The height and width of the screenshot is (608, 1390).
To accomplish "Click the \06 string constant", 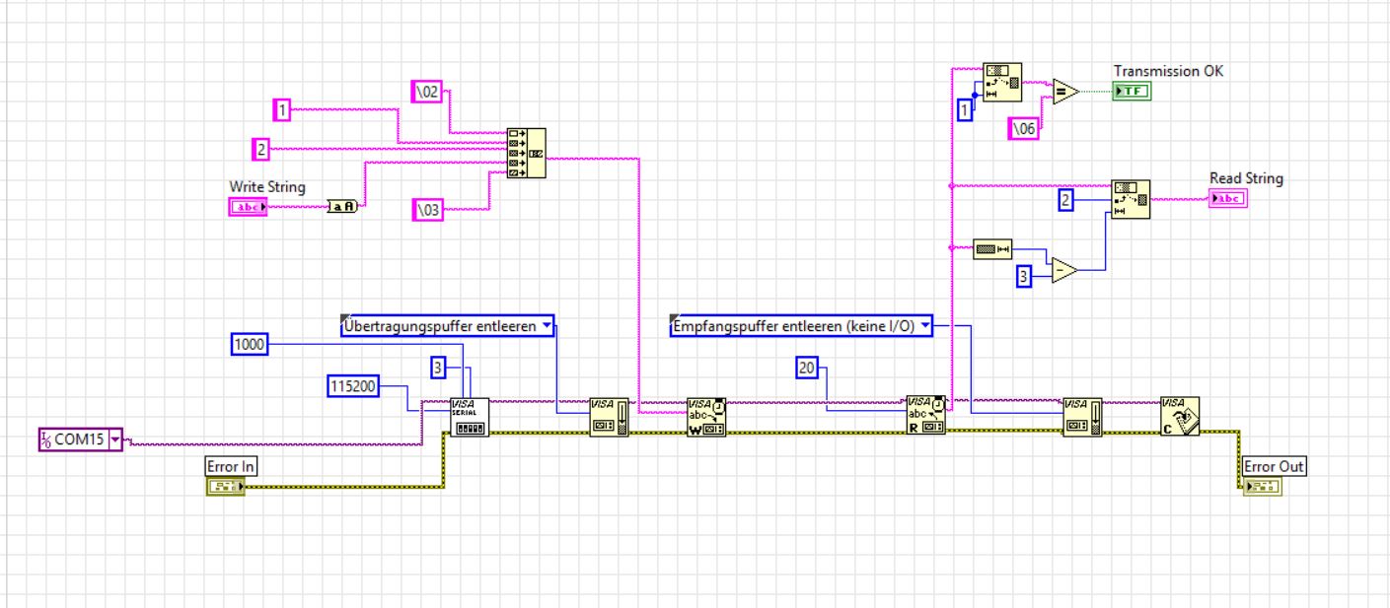I will coord(1023,128).
